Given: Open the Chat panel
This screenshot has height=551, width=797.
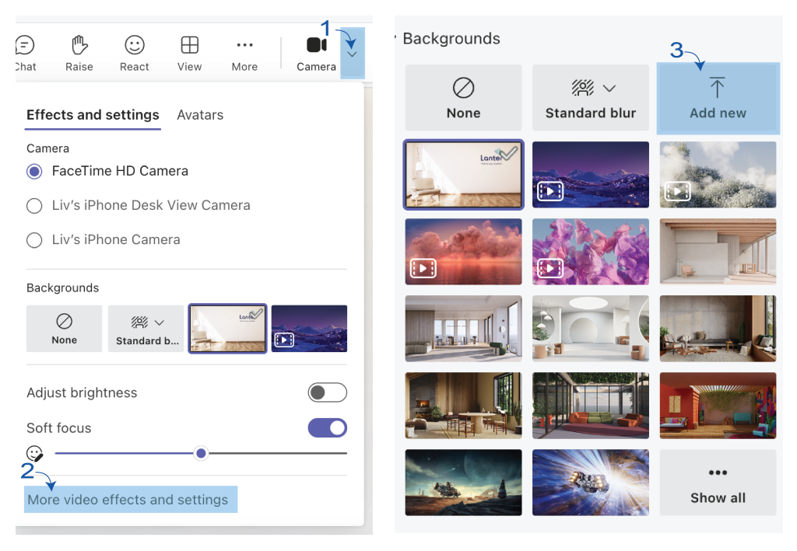Looking at the screenshot, I should coord(25,54).
